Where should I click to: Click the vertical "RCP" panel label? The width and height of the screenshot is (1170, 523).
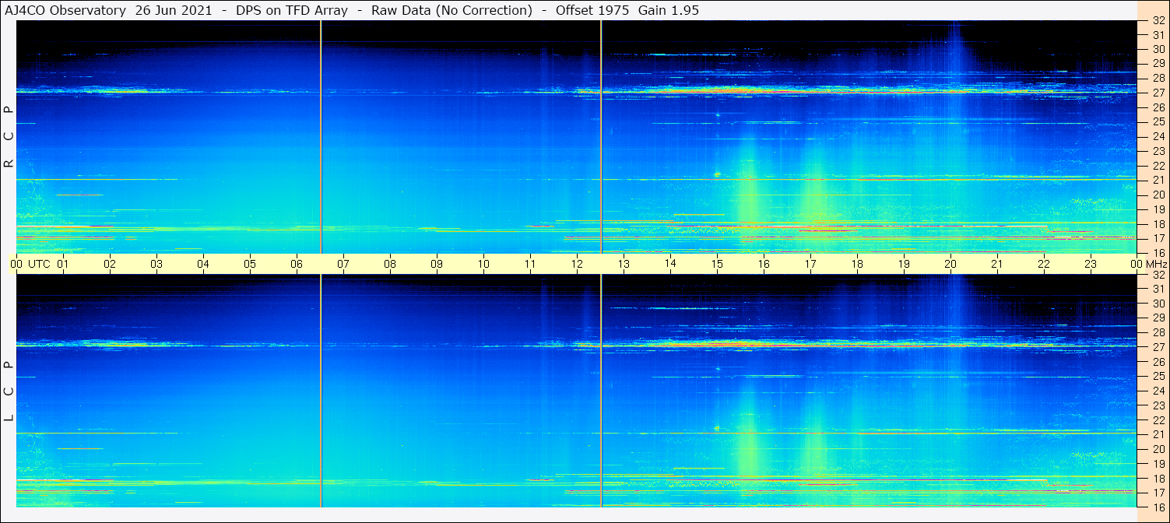pyautogui.click(x=9, y=137)
